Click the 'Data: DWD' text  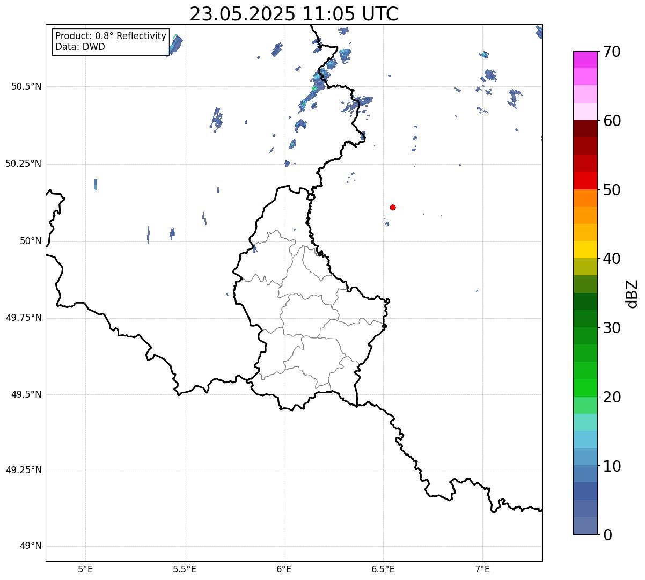point(80,47)
